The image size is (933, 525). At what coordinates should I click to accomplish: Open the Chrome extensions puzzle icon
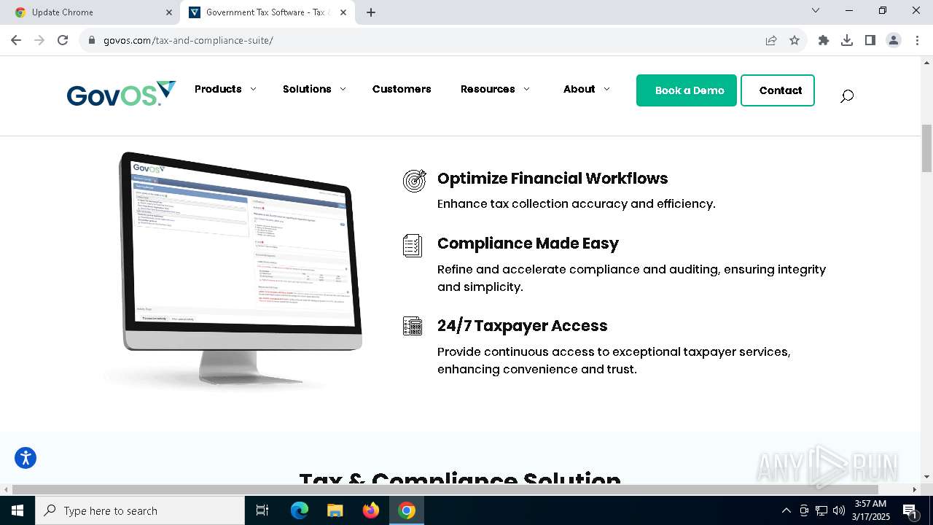(x=824, y=40)
